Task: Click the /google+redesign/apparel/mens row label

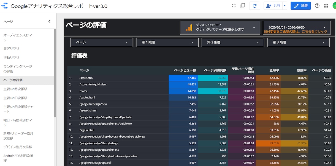Action: pyautogui.click(x=99, y=150)
